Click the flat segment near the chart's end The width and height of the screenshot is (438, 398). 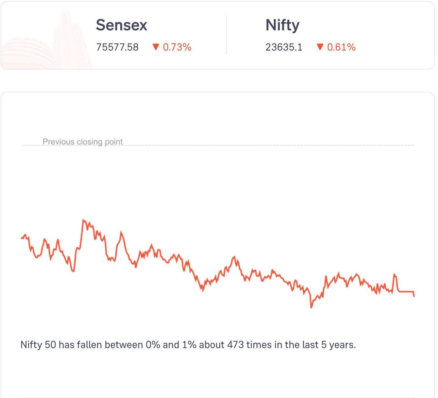pyautogui.click(x=406, y=292)
